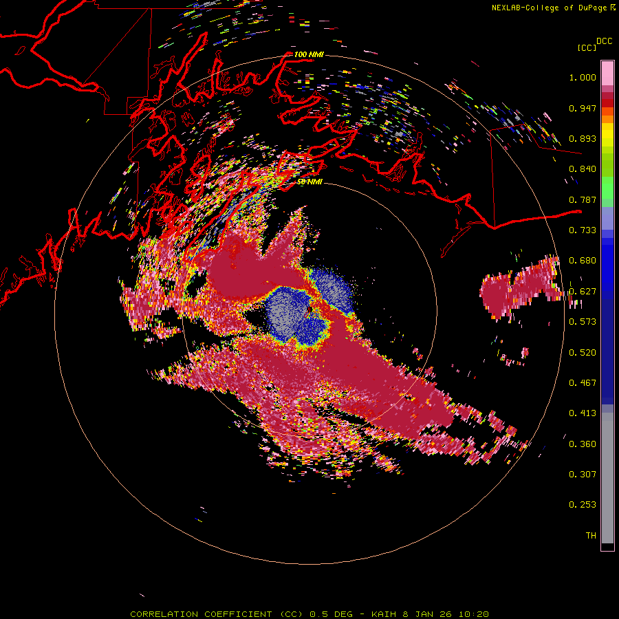Click the 1.000 color scale value
The width and height of the screenshot is (619, 619).
[x=583, y=77]
